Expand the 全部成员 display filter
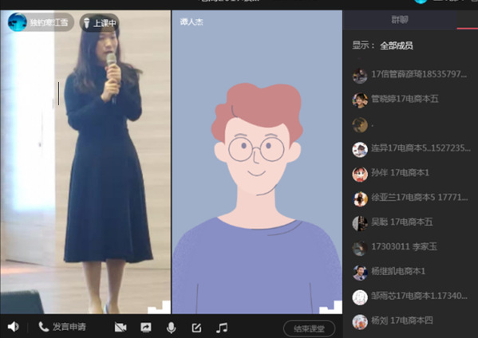478x338 pixels. pyautogui.click(x=397, y=45)
